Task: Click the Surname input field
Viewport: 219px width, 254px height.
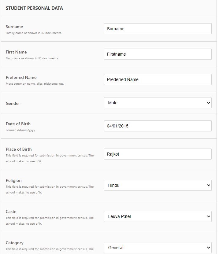Action: [x=158, y=29]
